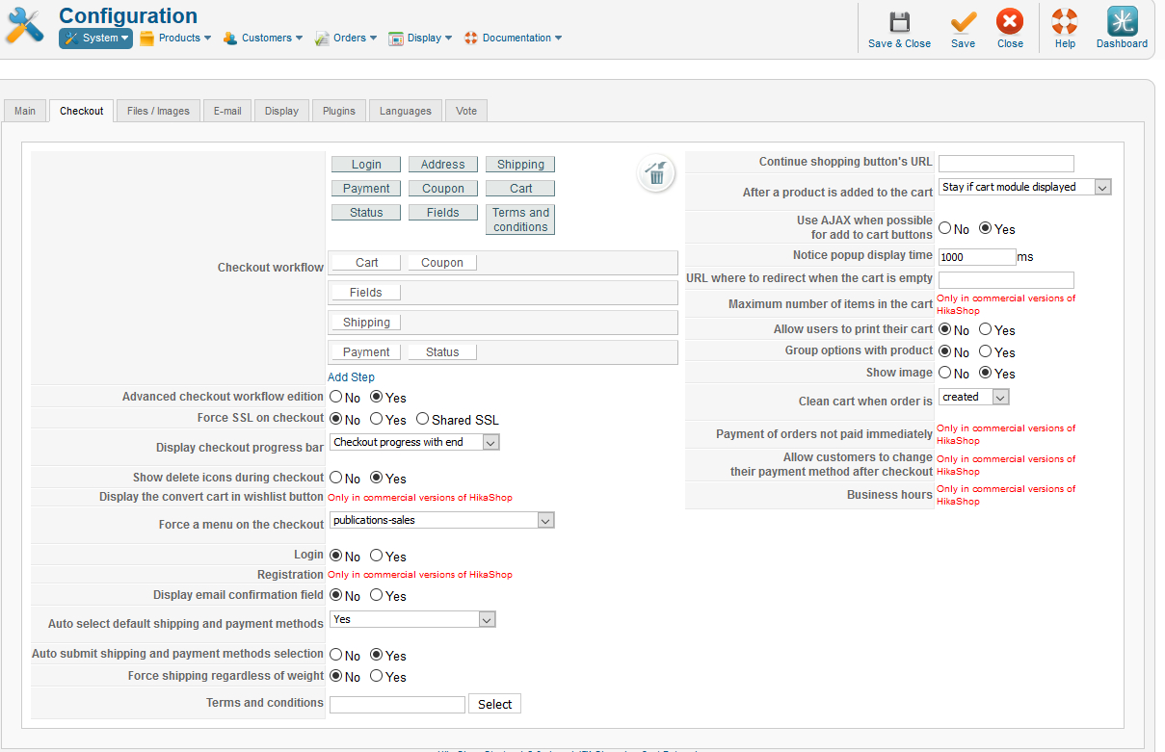Click the Cart block in the first workflow step
Image resolution: width=1165 pixels, height=752 pixels.
[x=366, y=263]
